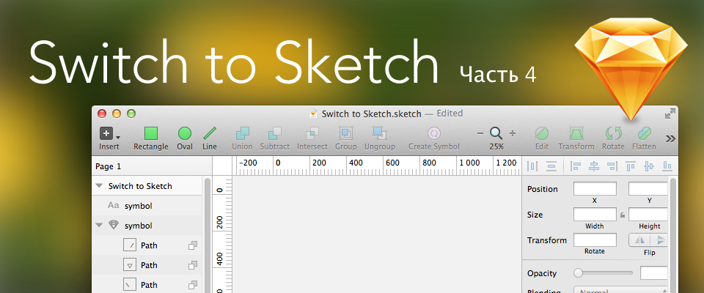The image size is (704, 293).
Task: Show hidden toolbar items via overflow chevron
Action: pos(670,138)
